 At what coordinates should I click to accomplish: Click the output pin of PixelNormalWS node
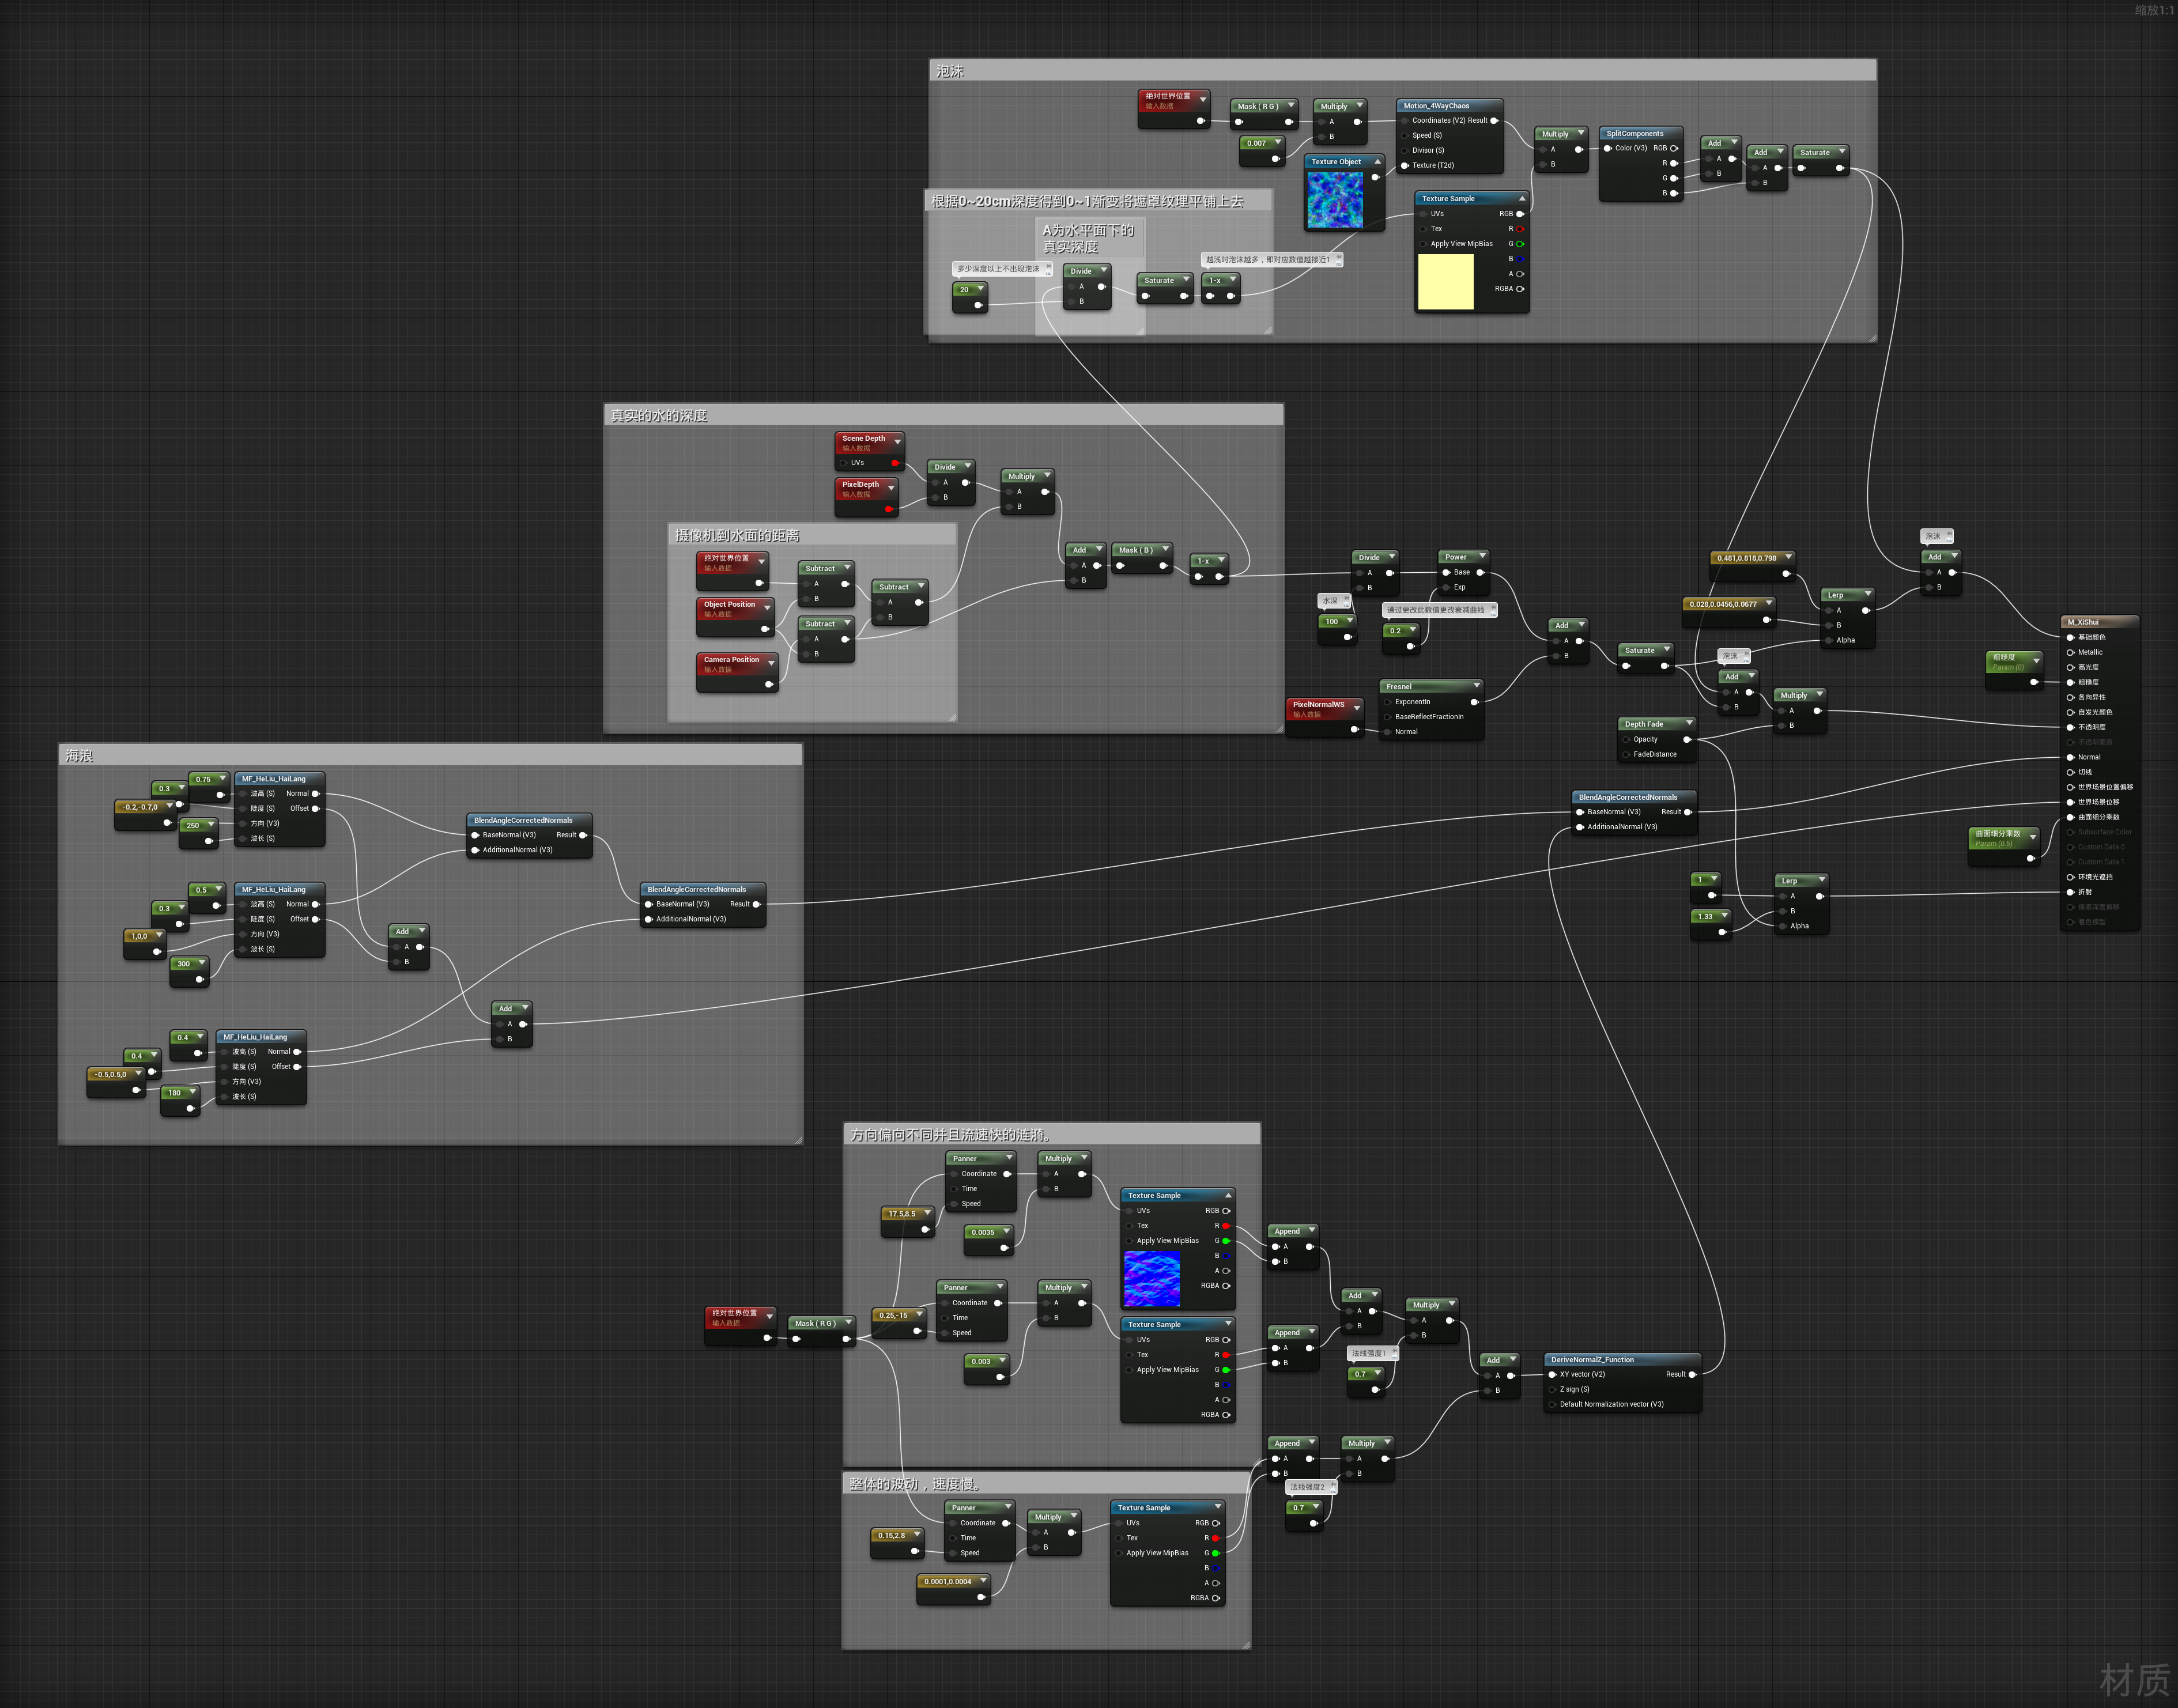point(1355,729)
